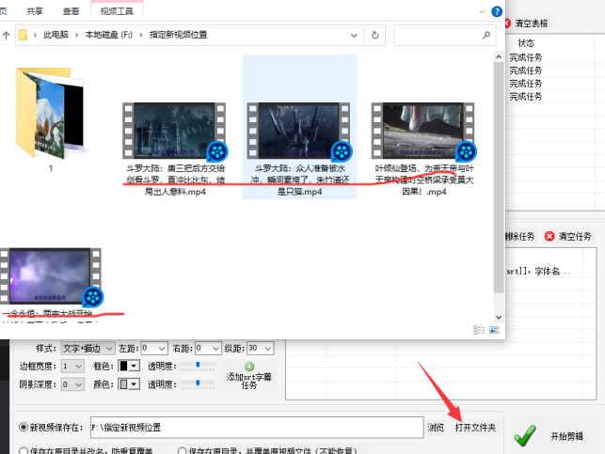Click the scrollbar up arrow in Explorer
The width and height of the screenshot is (605, 454).
[499, 57]
